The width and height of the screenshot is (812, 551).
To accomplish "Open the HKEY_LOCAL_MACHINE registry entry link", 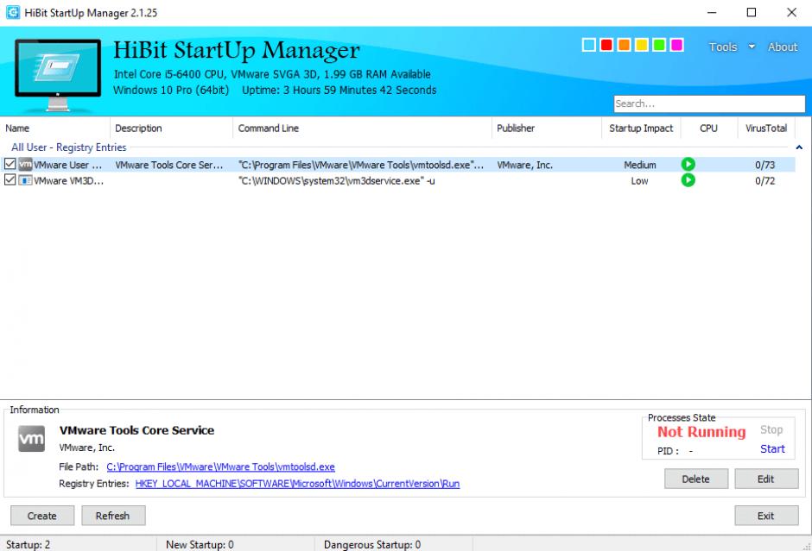I will tap(297, 484).
